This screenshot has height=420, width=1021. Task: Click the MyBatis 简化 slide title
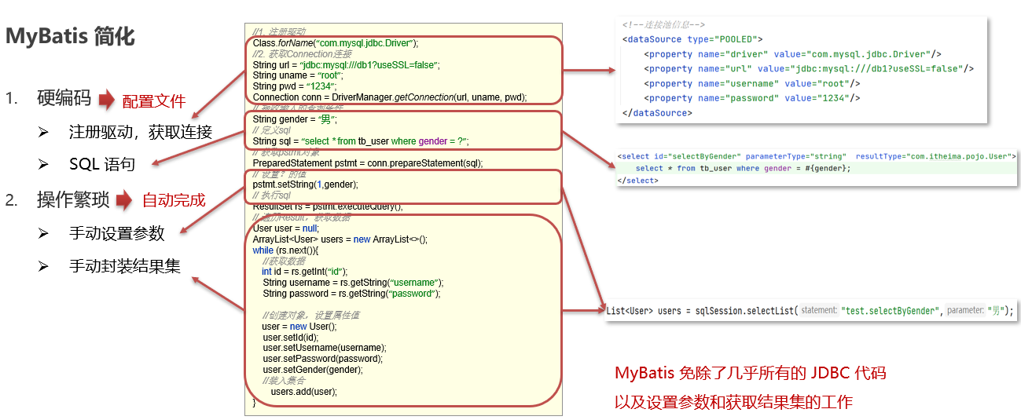(71, 37)
